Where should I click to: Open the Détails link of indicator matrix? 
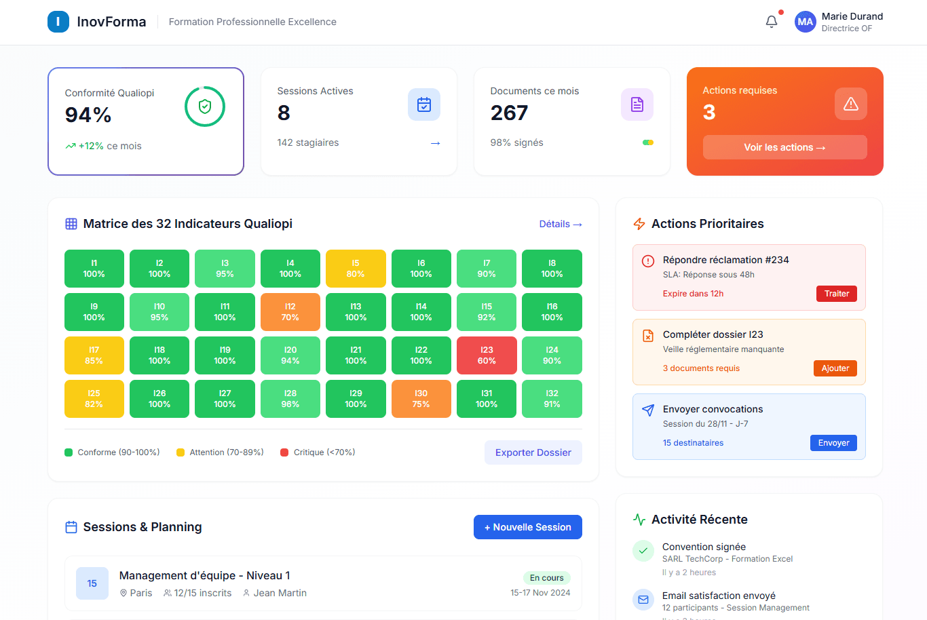coord(560,224)
